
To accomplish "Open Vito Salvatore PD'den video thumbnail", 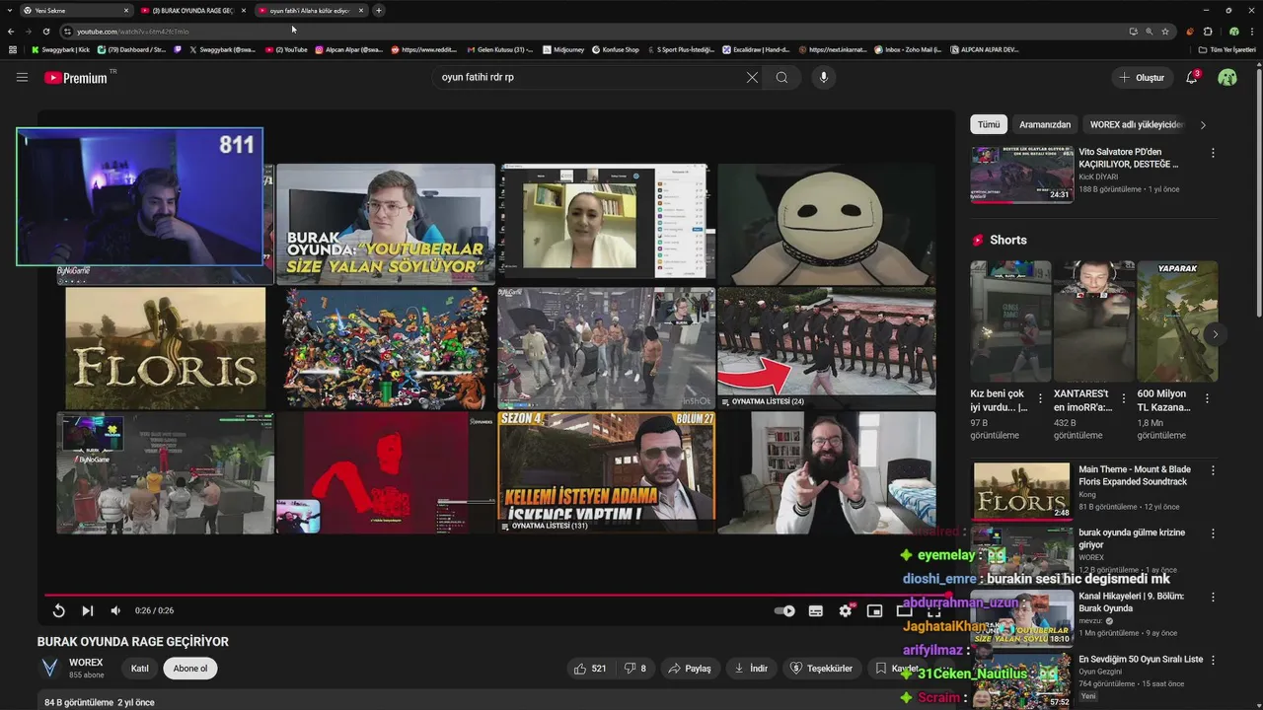I will (x=1021, y=175).
